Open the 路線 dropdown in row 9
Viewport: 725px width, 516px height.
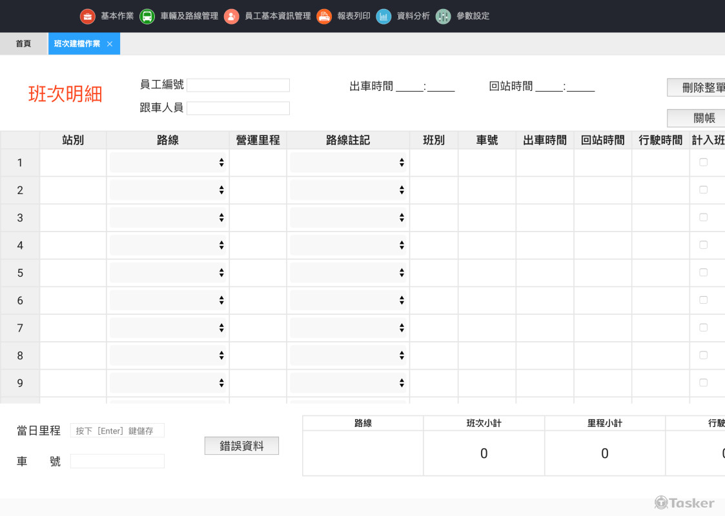click(167, 382)
